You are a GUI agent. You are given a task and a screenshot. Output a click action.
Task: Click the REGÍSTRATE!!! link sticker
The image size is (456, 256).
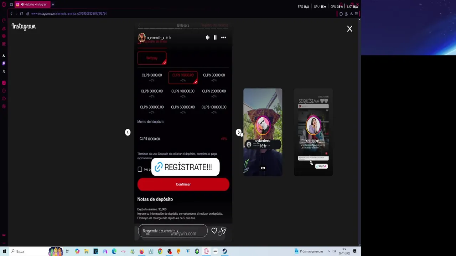pyautogui.click(x=185, y=167)
